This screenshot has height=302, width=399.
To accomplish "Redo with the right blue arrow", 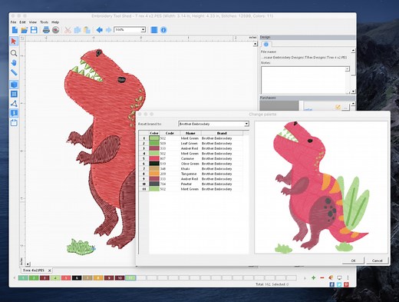I will click(109, 30).
